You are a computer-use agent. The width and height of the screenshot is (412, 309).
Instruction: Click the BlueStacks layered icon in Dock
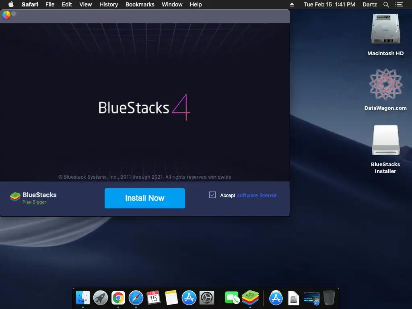(x=250, y=297)
